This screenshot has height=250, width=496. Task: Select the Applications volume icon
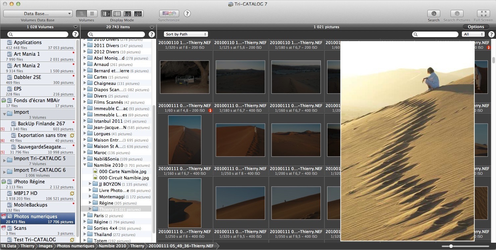10,42
